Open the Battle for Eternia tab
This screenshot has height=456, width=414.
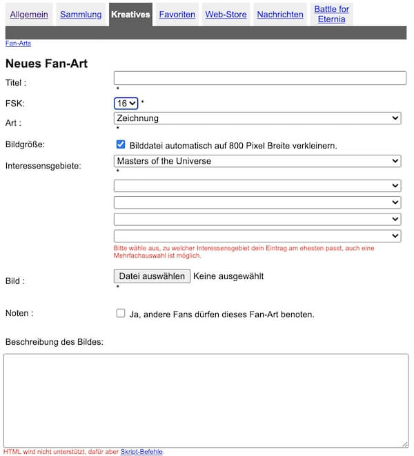pyautogui.click(x=331, y=14)
